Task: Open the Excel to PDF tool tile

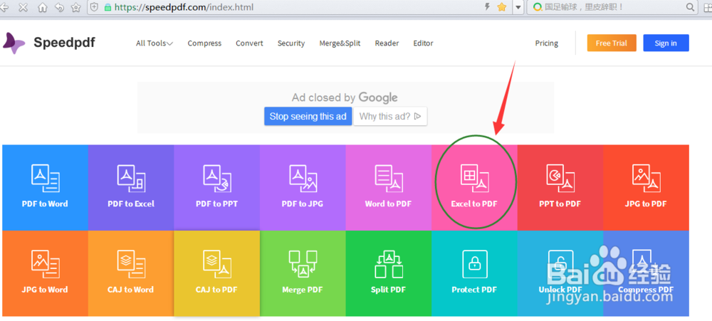Action: (x=474, y=187)
